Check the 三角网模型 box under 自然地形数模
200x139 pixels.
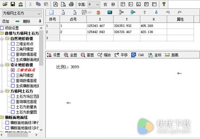click(x=13, y=49)
